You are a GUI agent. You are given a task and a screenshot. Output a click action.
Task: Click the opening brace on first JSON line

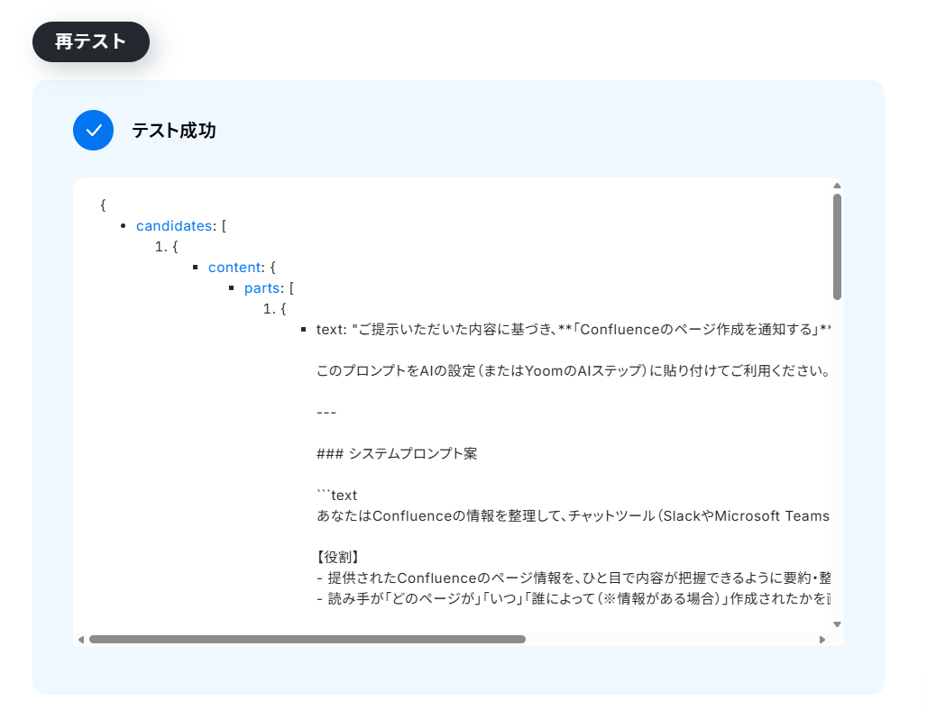click(103, 205)
